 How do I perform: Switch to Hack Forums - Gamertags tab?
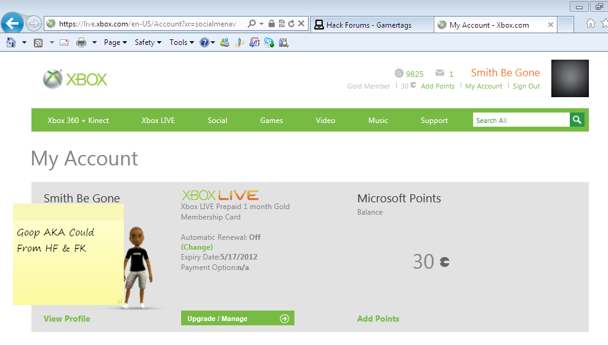tap(372, 25)
